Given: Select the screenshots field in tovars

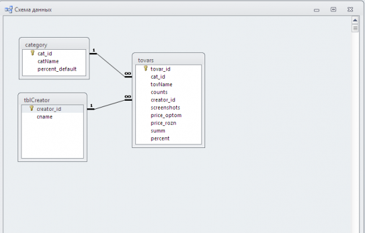Looking at the screenshot, I should pyautogui.click(x=169, y=108).
